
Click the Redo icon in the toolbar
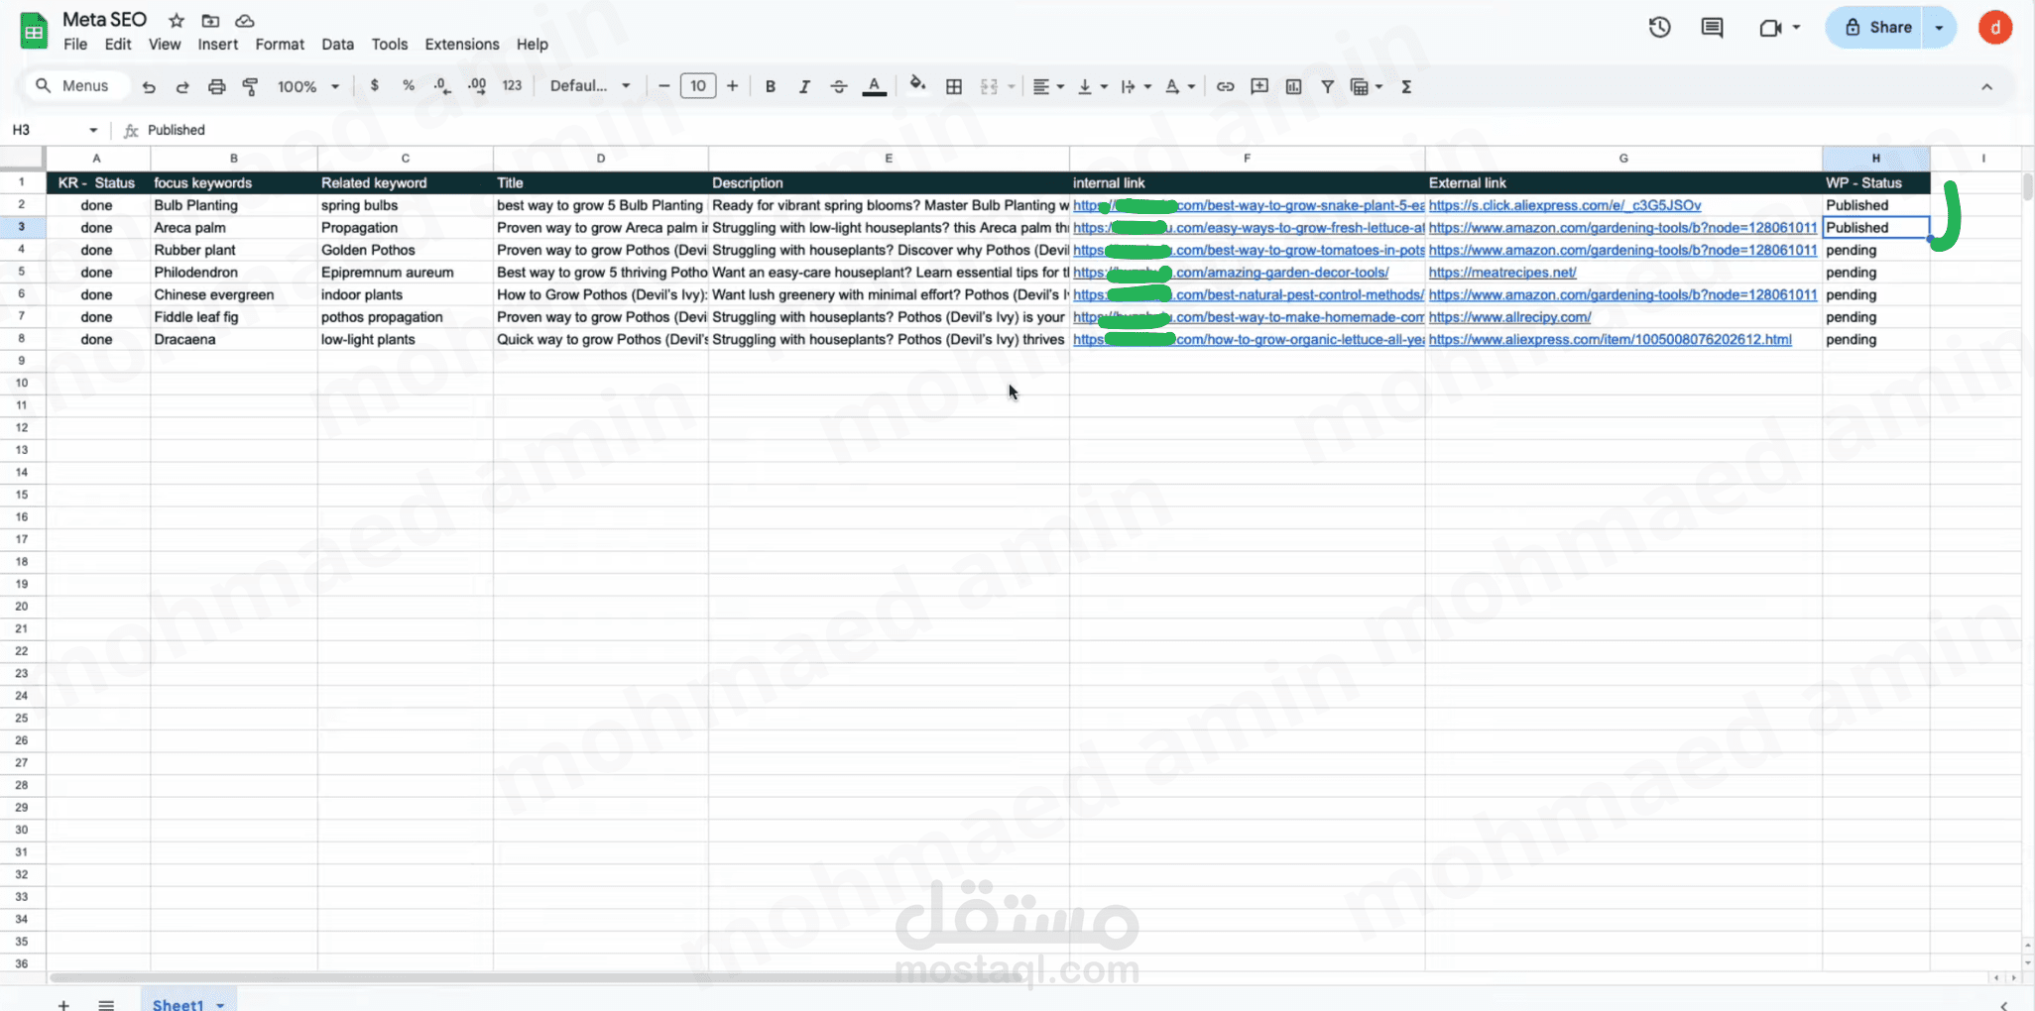[182, 87]
